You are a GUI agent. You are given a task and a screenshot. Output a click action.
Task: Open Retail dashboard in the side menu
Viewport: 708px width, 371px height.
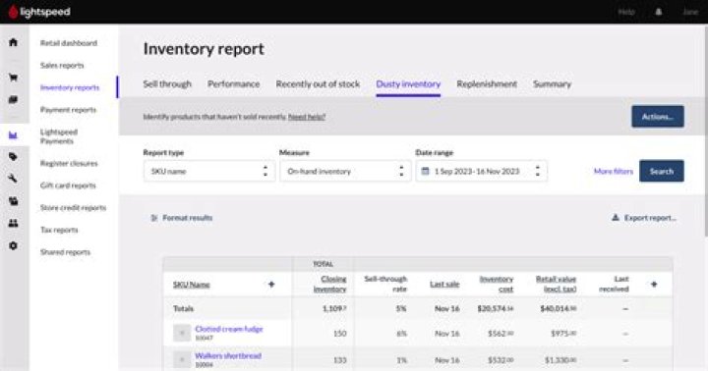pos(69,43)
